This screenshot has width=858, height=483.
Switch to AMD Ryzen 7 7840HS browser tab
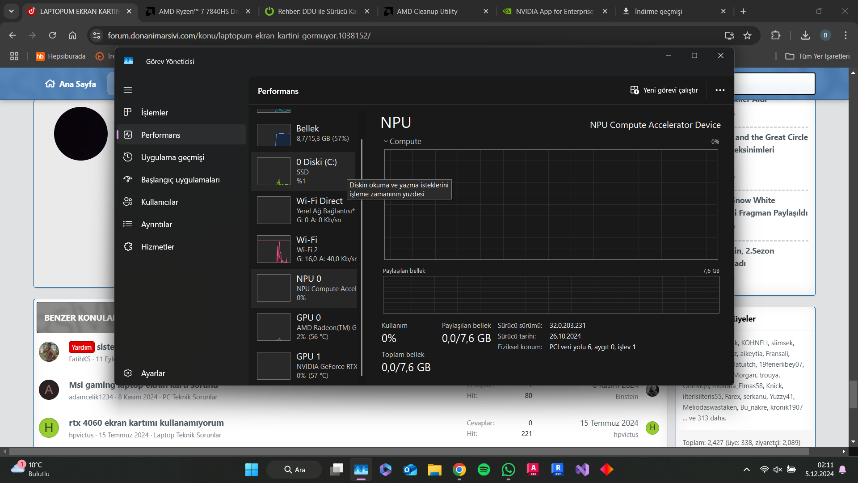click(x=198, y=11)
